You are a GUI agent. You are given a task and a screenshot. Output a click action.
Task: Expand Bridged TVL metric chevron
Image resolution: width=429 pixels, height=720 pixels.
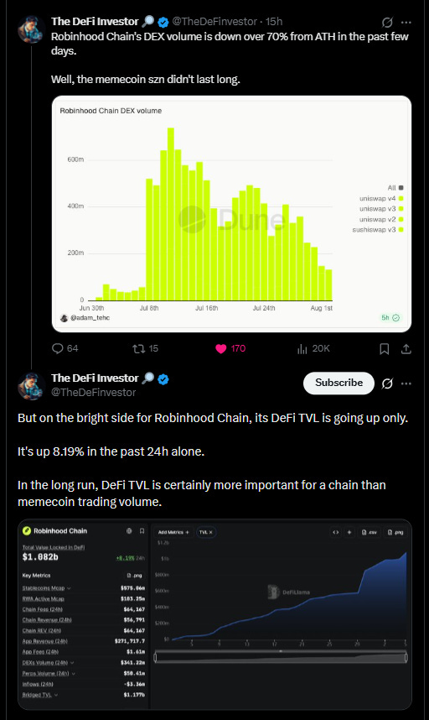[56, 695]
